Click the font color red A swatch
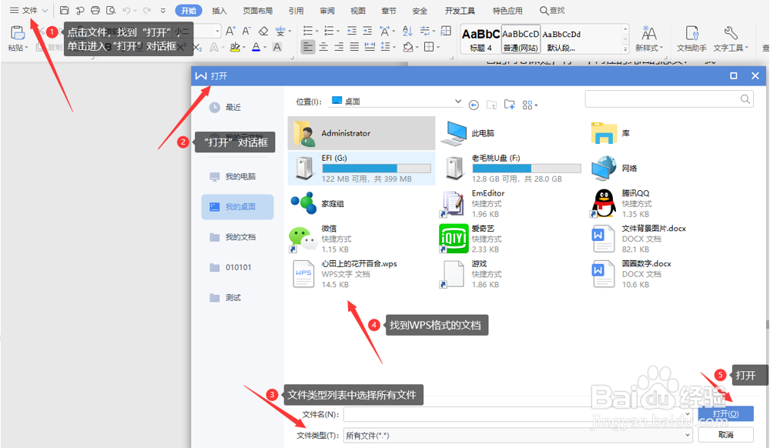This screenshot has width=770, height=448. 256,47
